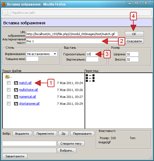Tick the checkbox for multichoice.gif
The image size is (154, 161).
click(9, 90)
